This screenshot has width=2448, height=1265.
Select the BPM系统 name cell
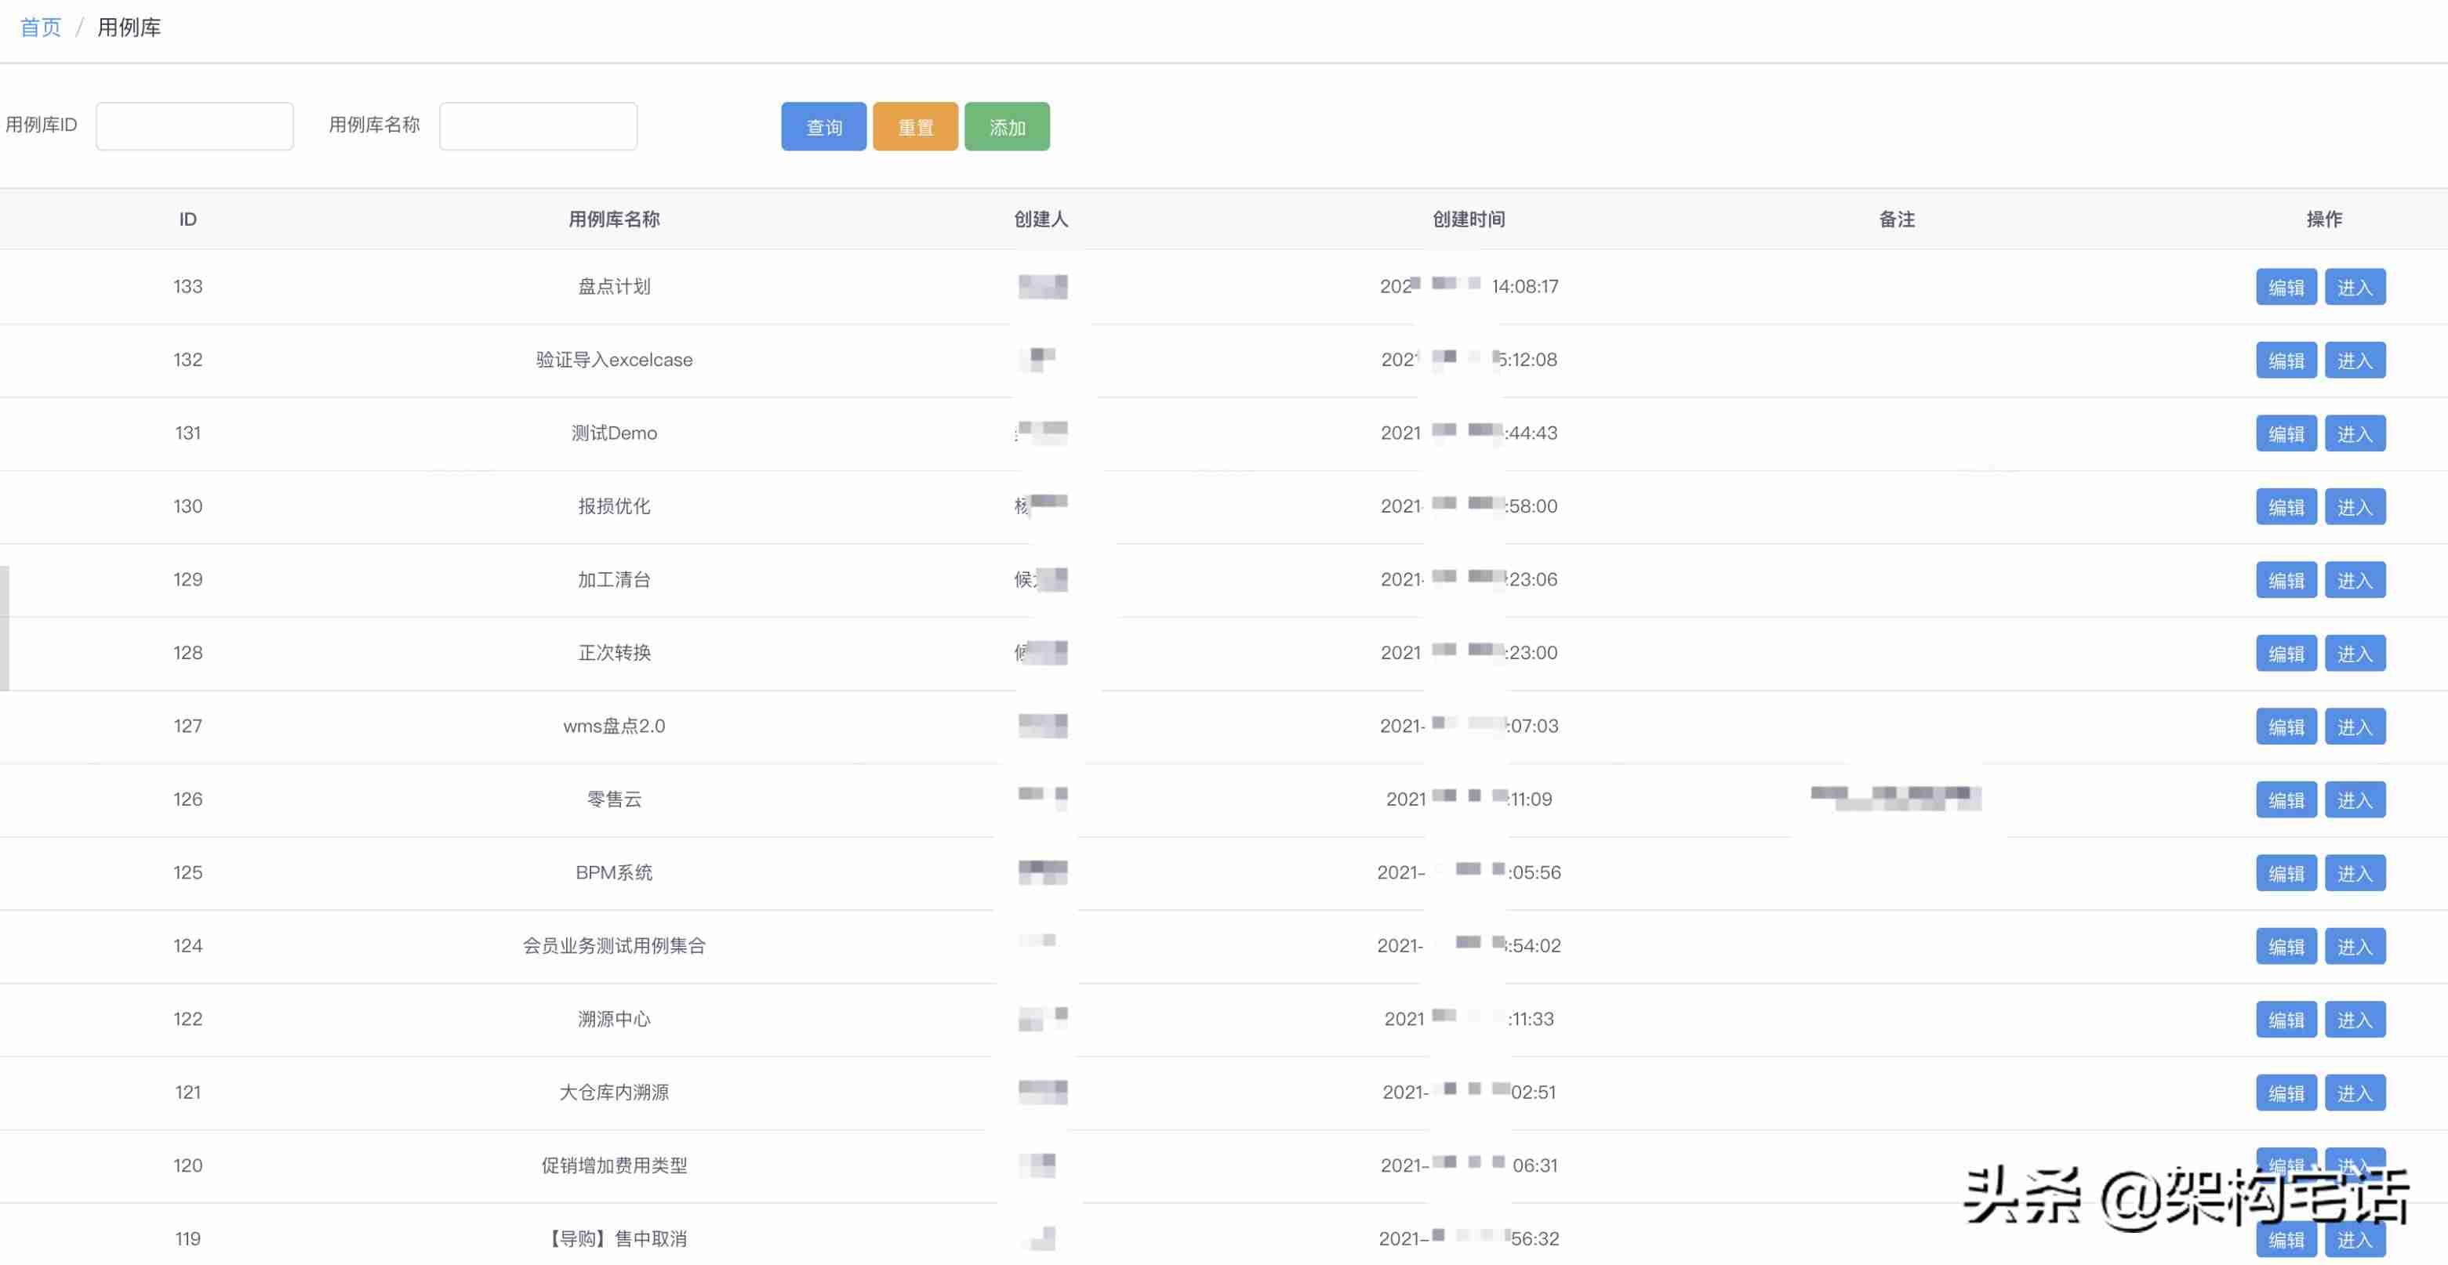614,872
